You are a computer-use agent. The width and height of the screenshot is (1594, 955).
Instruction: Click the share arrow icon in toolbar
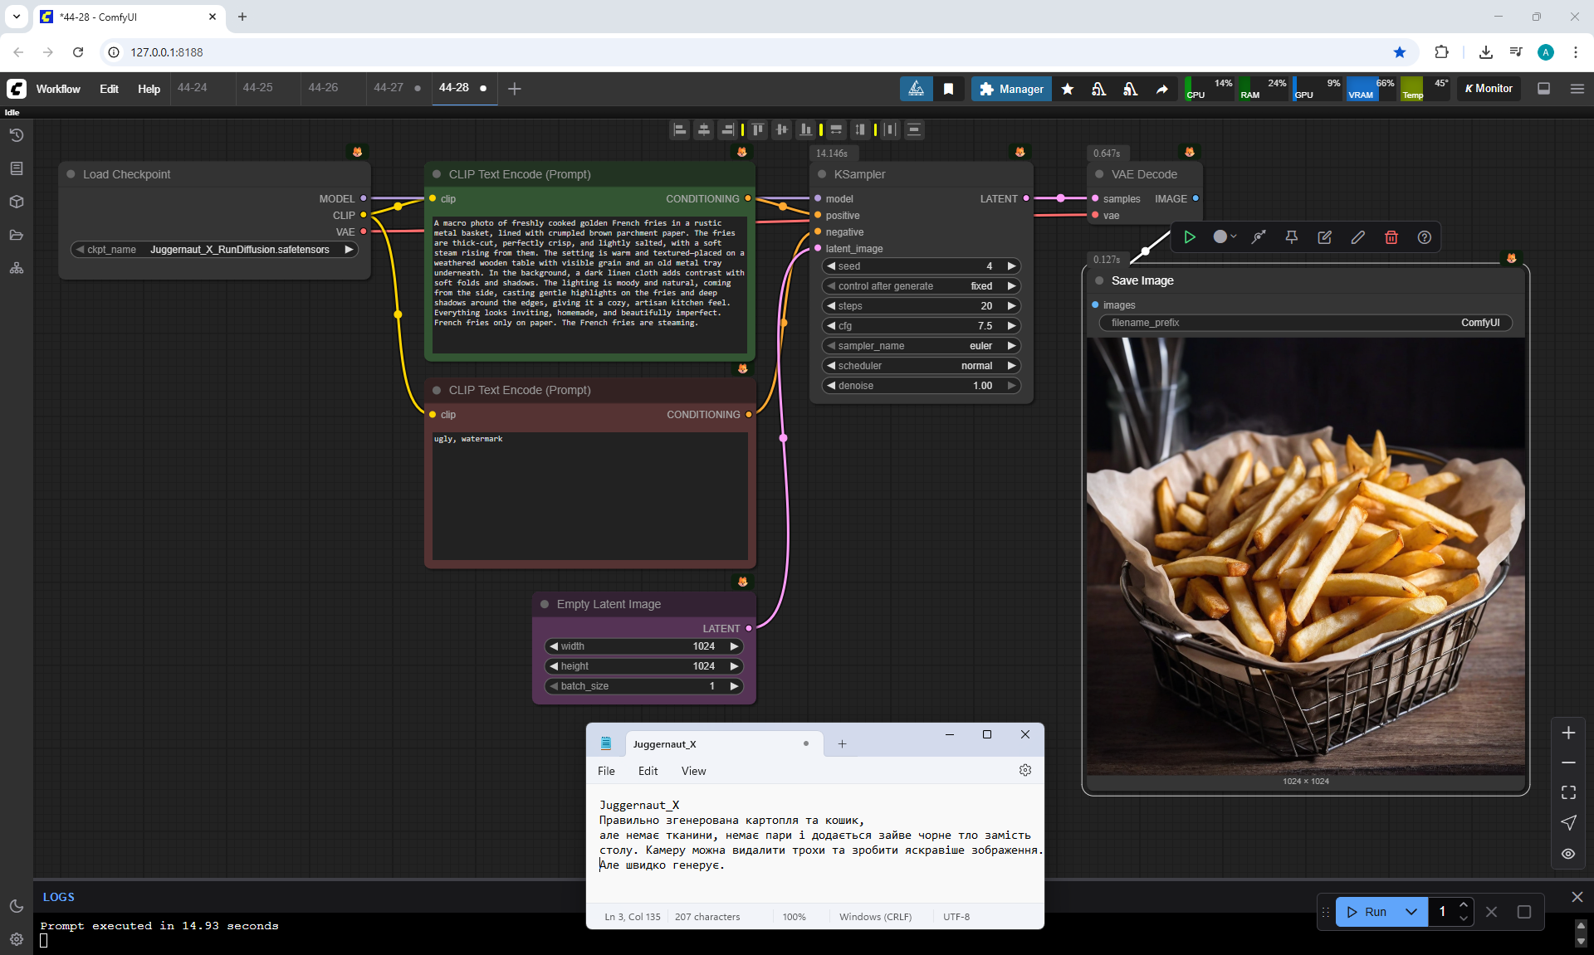[x=1162, y=89]
